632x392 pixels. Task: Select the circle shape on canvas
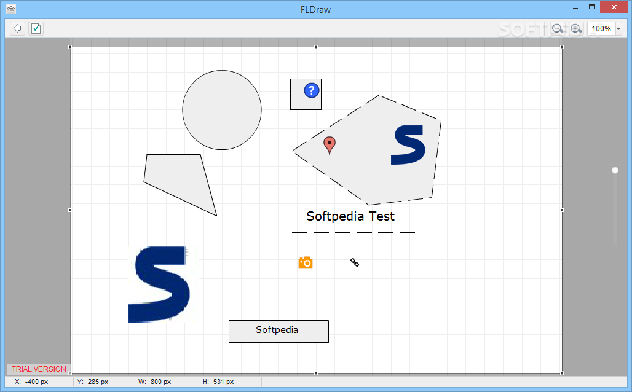pos(222,110)
